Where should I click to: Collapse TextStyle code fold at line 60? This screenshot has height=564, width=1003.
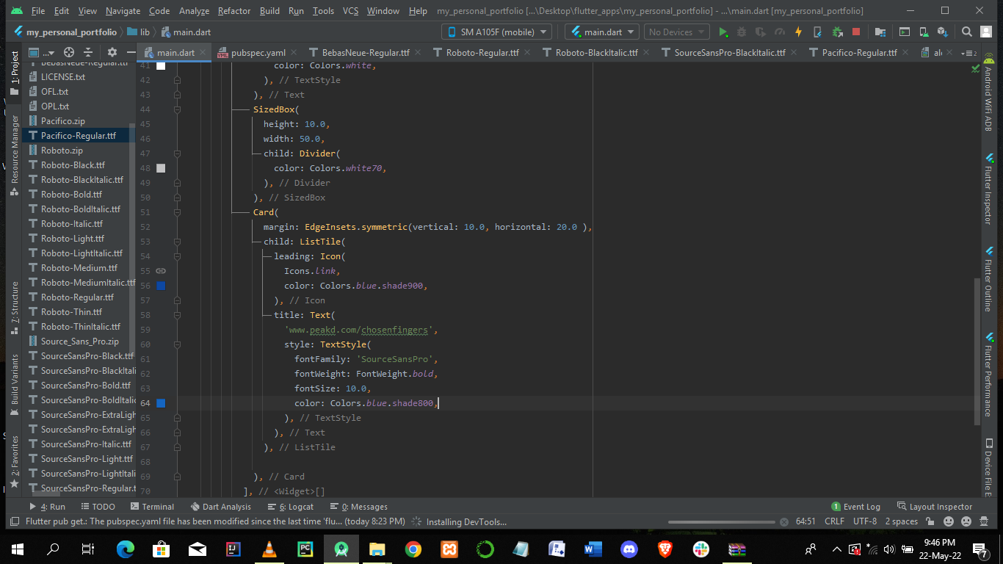coord(177,344)
